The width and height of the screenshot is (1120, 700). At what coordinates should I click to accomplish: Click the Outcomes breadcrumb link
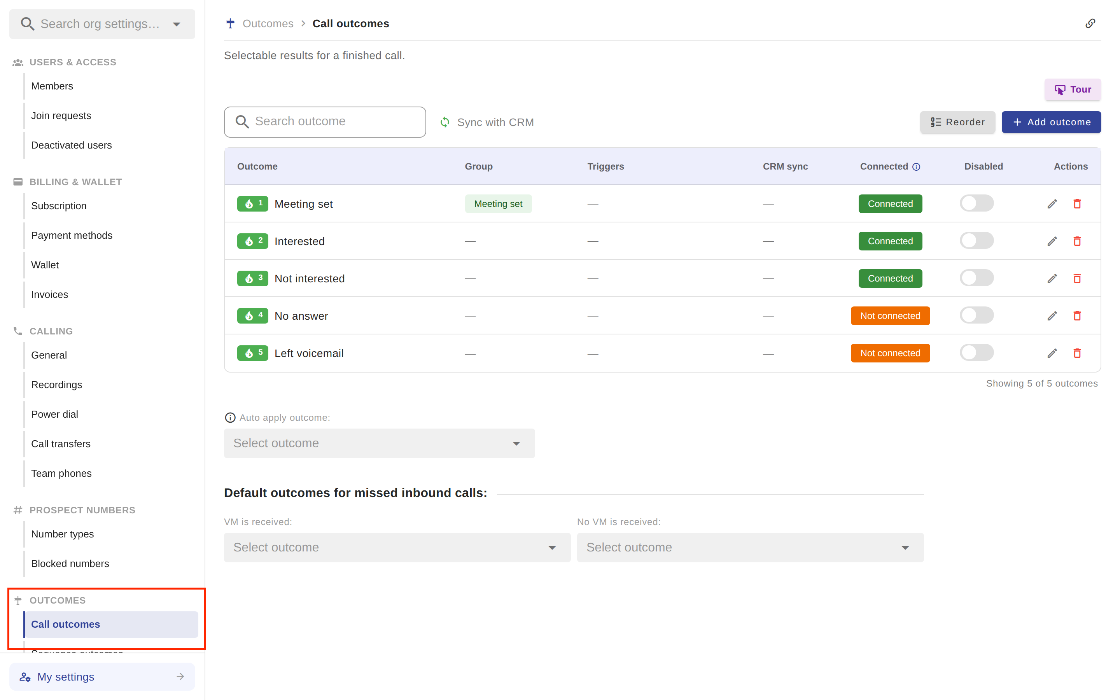coord(268,24)
